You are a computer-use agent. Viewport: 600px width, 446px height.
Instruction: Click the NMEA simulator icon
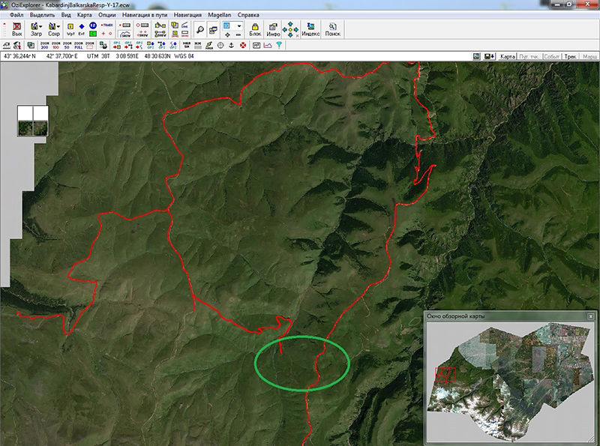pyautogui.click(x=186, y=45)
